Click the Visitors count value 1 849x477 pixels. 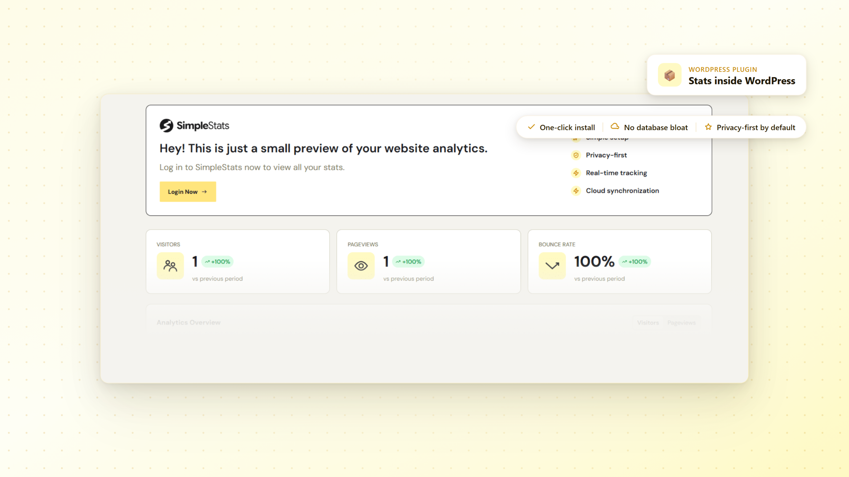pos(195,261)
